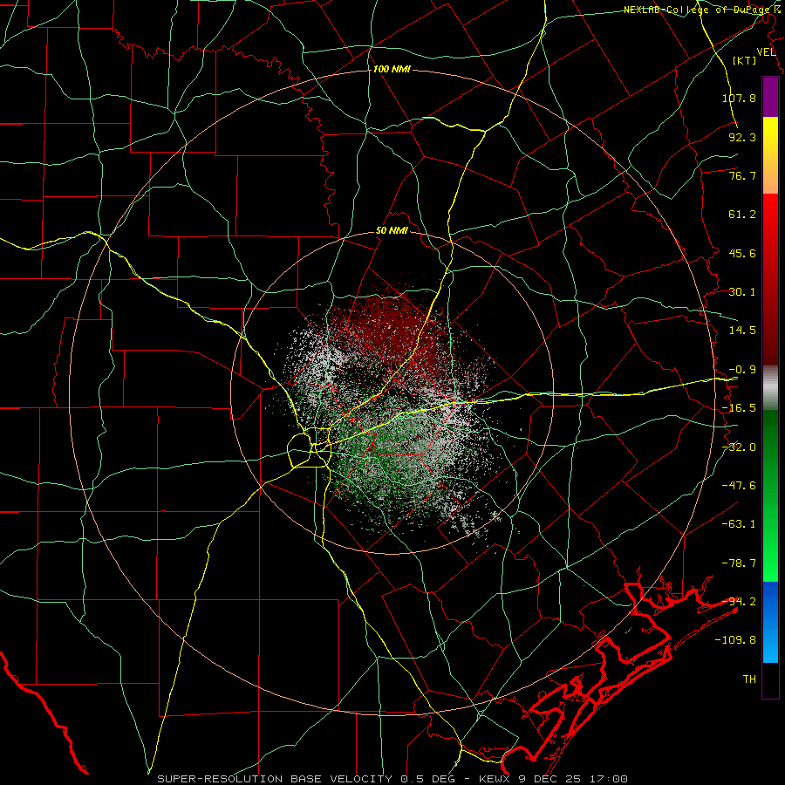Click the 100 NMI range ring label
Viewport: 785px width, 785px height.
pos(392,69)
